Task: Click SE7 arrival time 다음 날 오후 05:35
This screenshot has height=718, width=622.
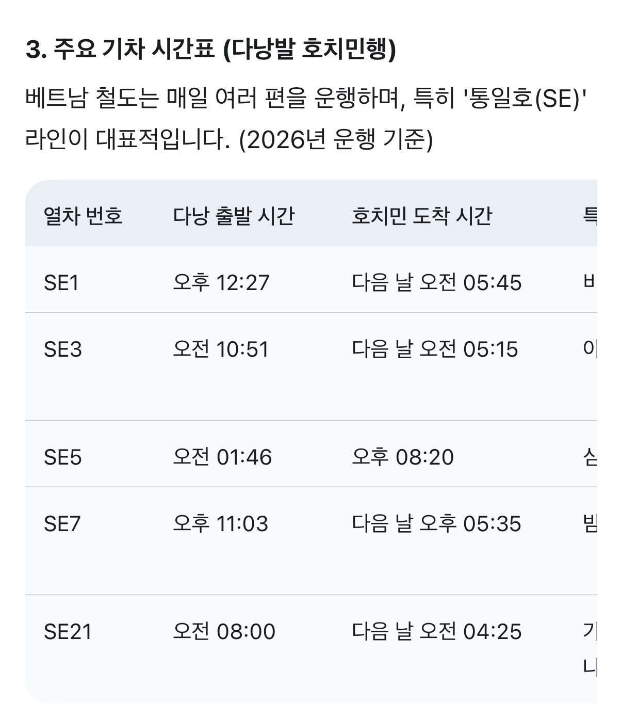Action: pyautogui.click(x=437, y=524)
